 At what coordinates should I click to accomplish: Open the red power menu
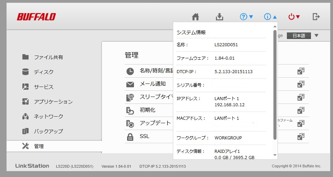pyautogui.click(x=294, y=17)
